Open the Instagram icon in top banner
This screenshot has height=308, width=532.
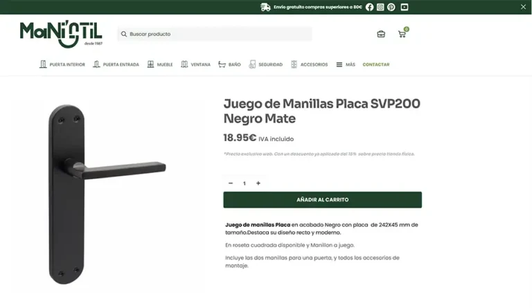pos(380,7)
